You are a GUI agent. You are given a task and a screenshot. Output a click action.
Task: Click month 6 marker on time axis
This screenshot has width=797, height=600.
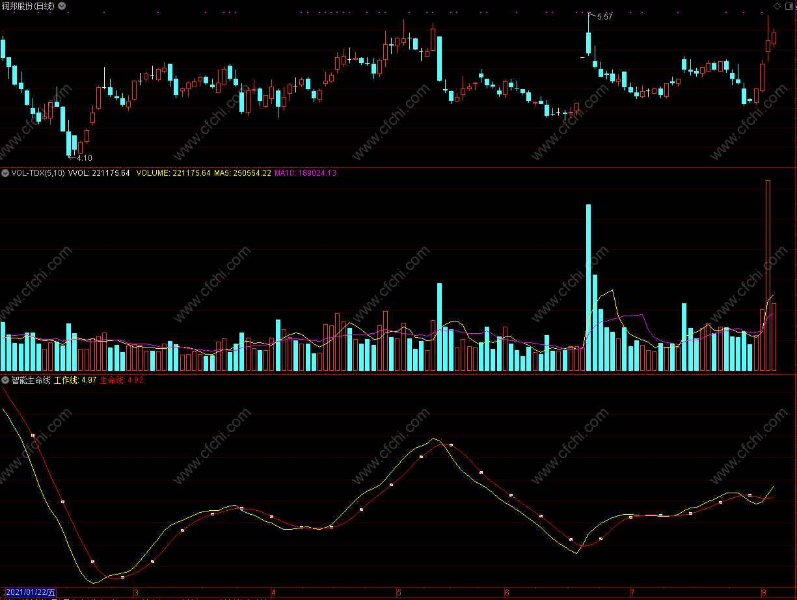pos(507,593)
